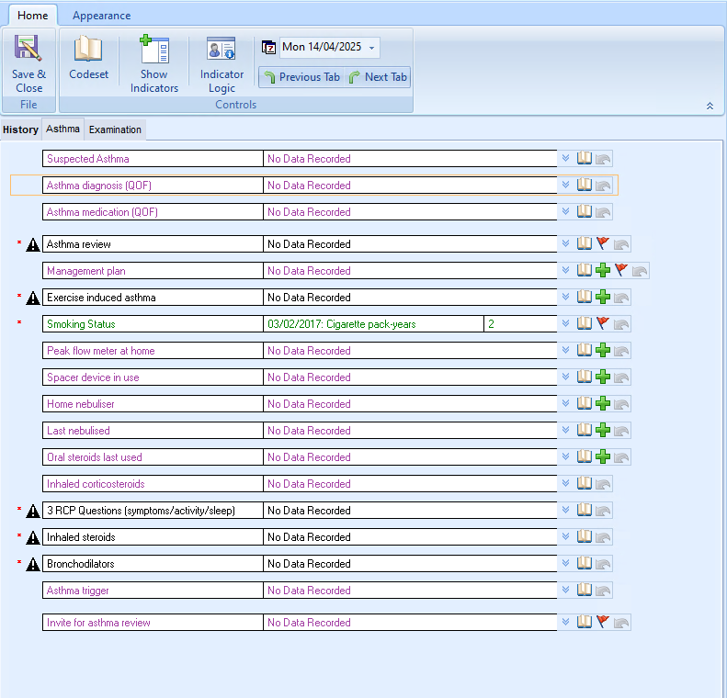Click the Spacer device in use label
The height and width of the screenshot is (698, 727).
tap(93, 377)
